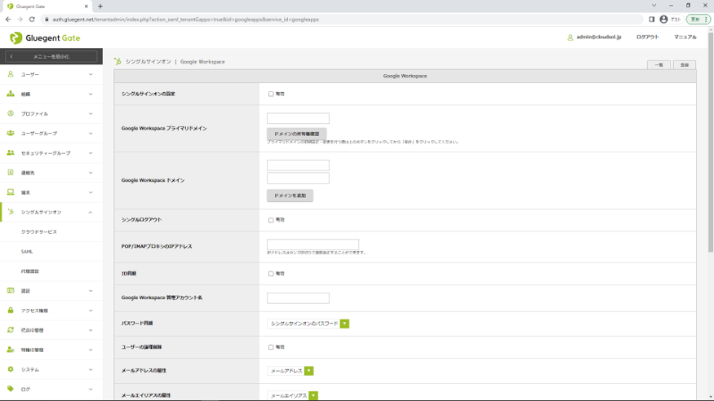The image size is (714, 401).
Task: Enable the シングルサインオンの設定 checkbox
Action: point(271,94)
